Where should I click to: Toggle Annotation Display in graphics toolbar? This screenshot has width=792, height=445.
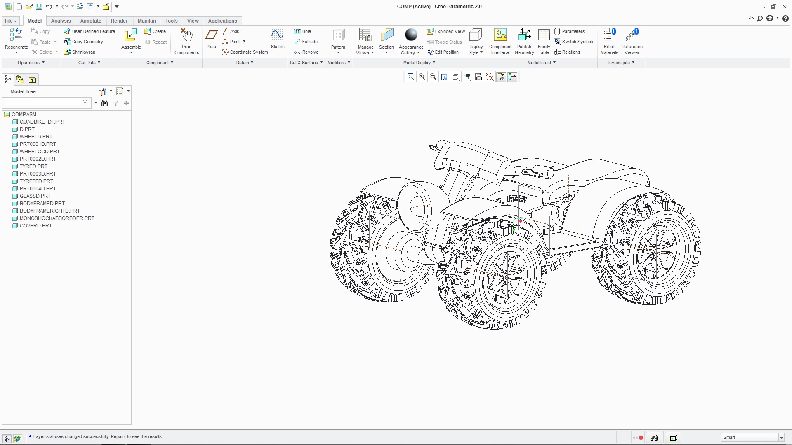pos(501,77)
